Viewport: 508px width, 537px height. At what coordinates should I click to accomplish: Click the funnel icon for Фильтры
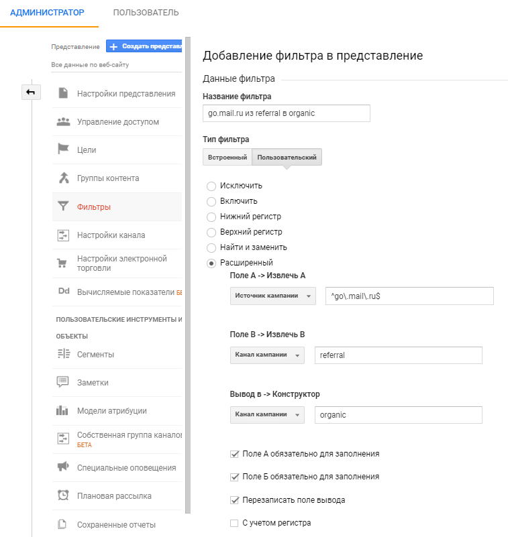point(63,206)
